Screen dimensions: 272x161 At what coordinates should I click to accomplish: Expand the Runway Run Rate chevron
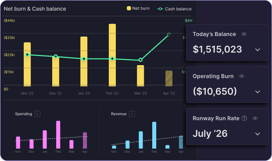click(258, 134)
